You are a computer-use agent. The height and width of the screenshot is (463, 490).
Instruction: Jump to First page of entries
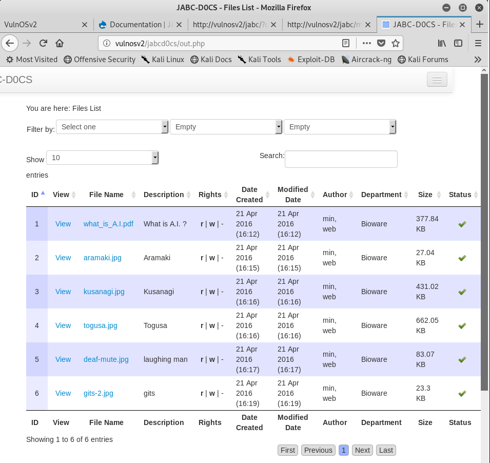(287, 450)
